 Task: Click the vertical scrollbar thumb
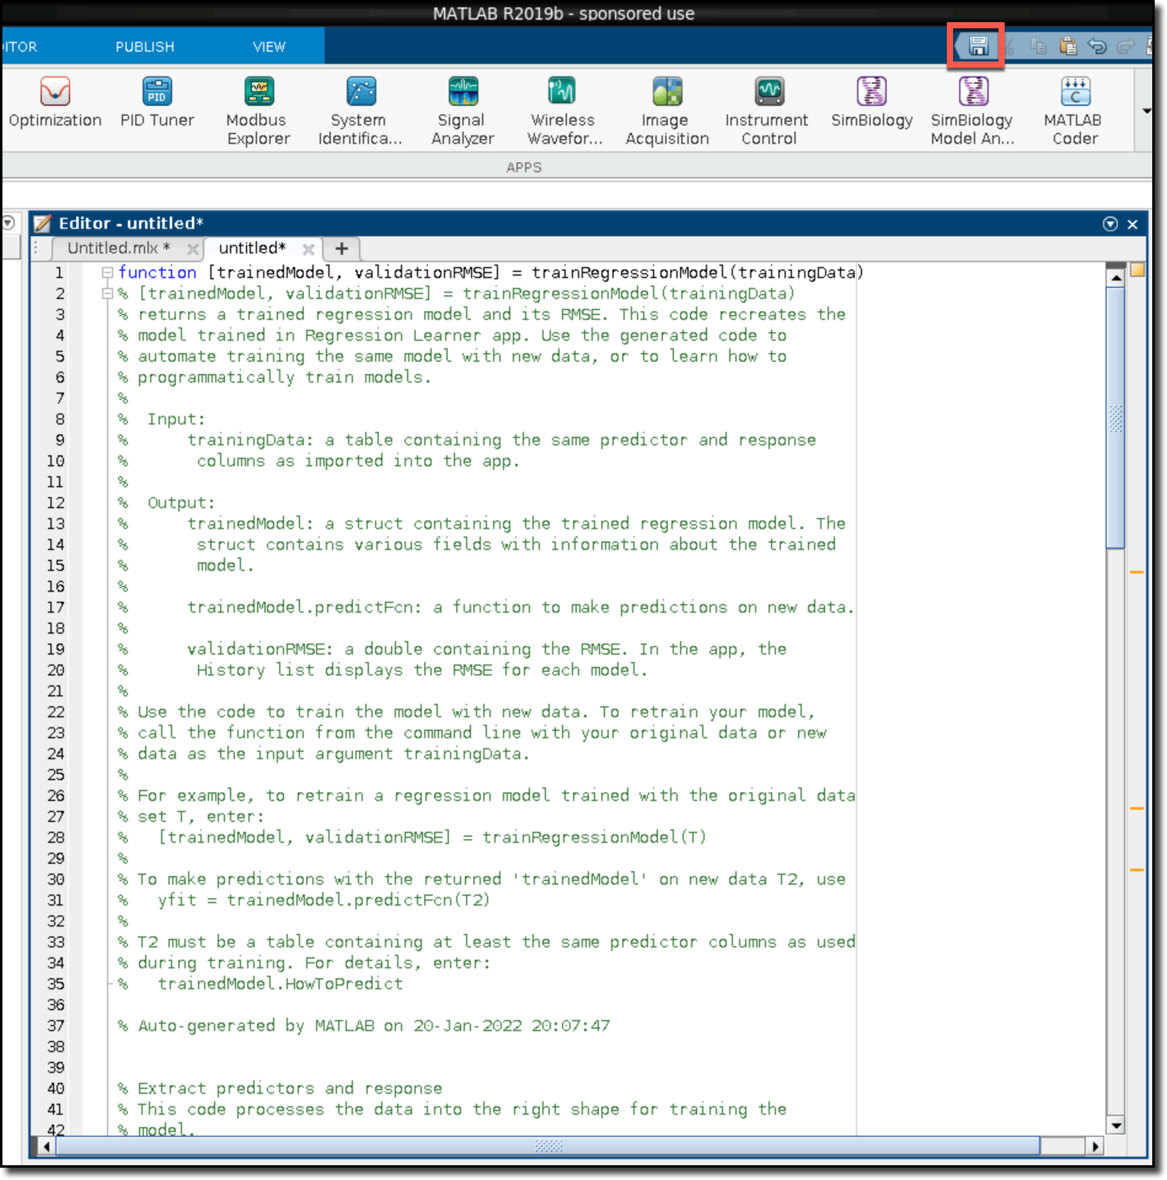pyautogui.click(x=1115, y=417)
